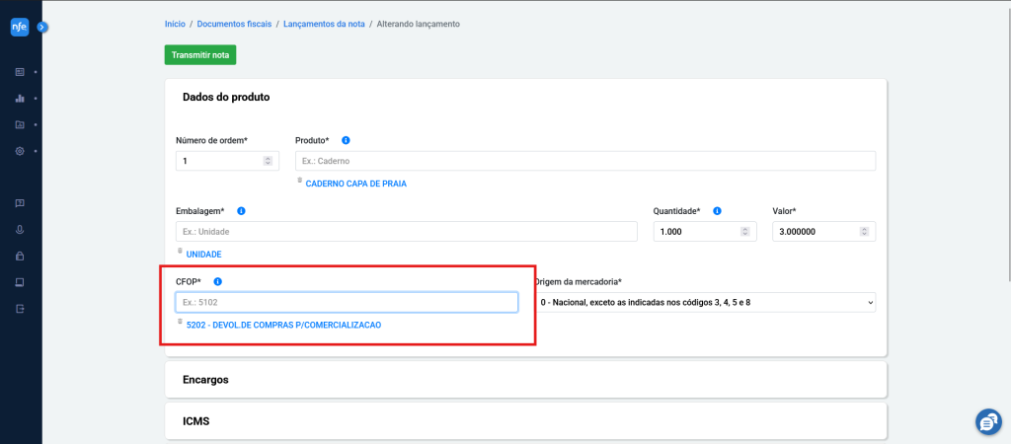The height and width of the screenshot is (444, 1011).
Task: Click the microphone sidebar icon
Action: pyautogui.click(x=20, y=230)
